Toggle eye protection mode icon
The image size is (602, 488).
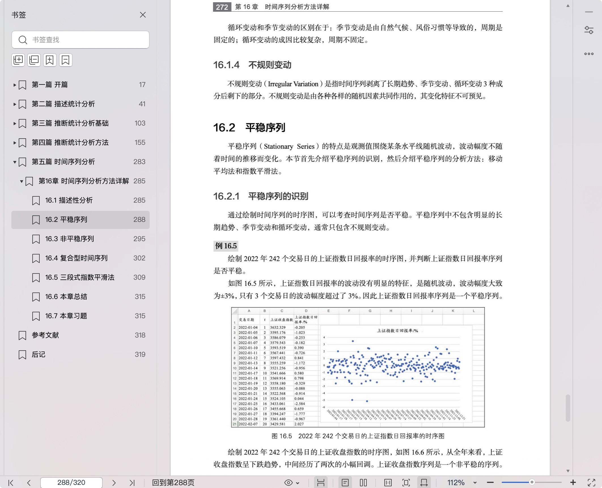coord(289,483)
